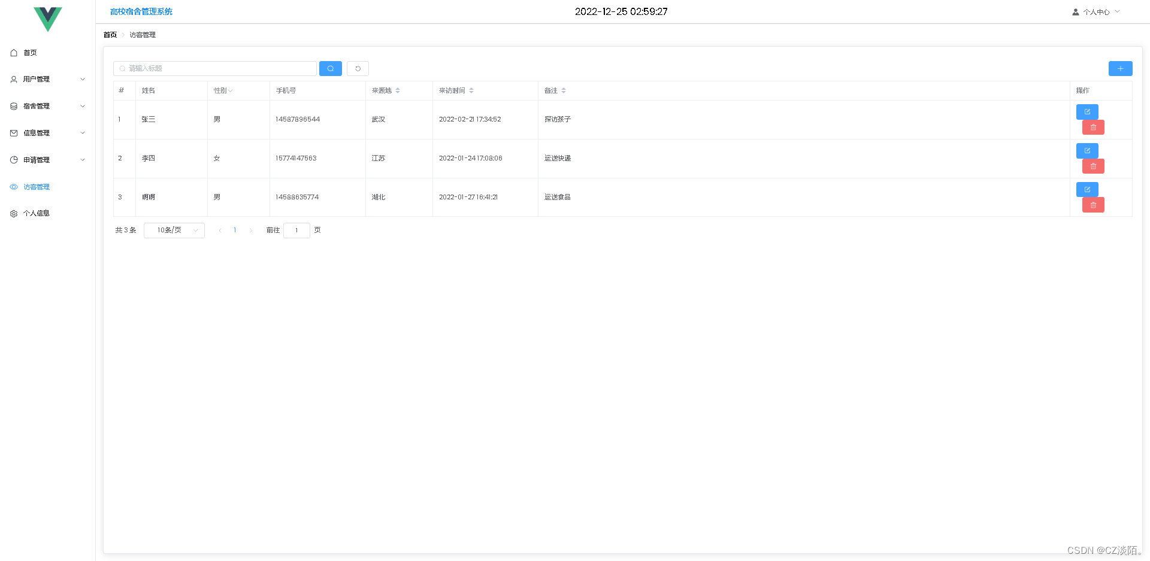Delete the 李四 visitor row
The height and width of the screenshot is (561, 1150).
(x=1093, y=166)
